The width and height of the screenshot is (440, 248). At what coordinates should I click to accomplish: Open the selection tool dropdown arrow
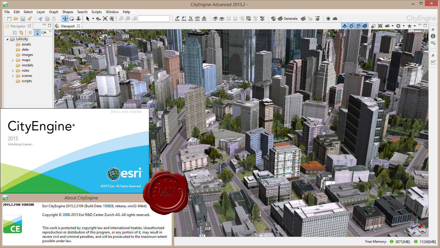(93, 19)
